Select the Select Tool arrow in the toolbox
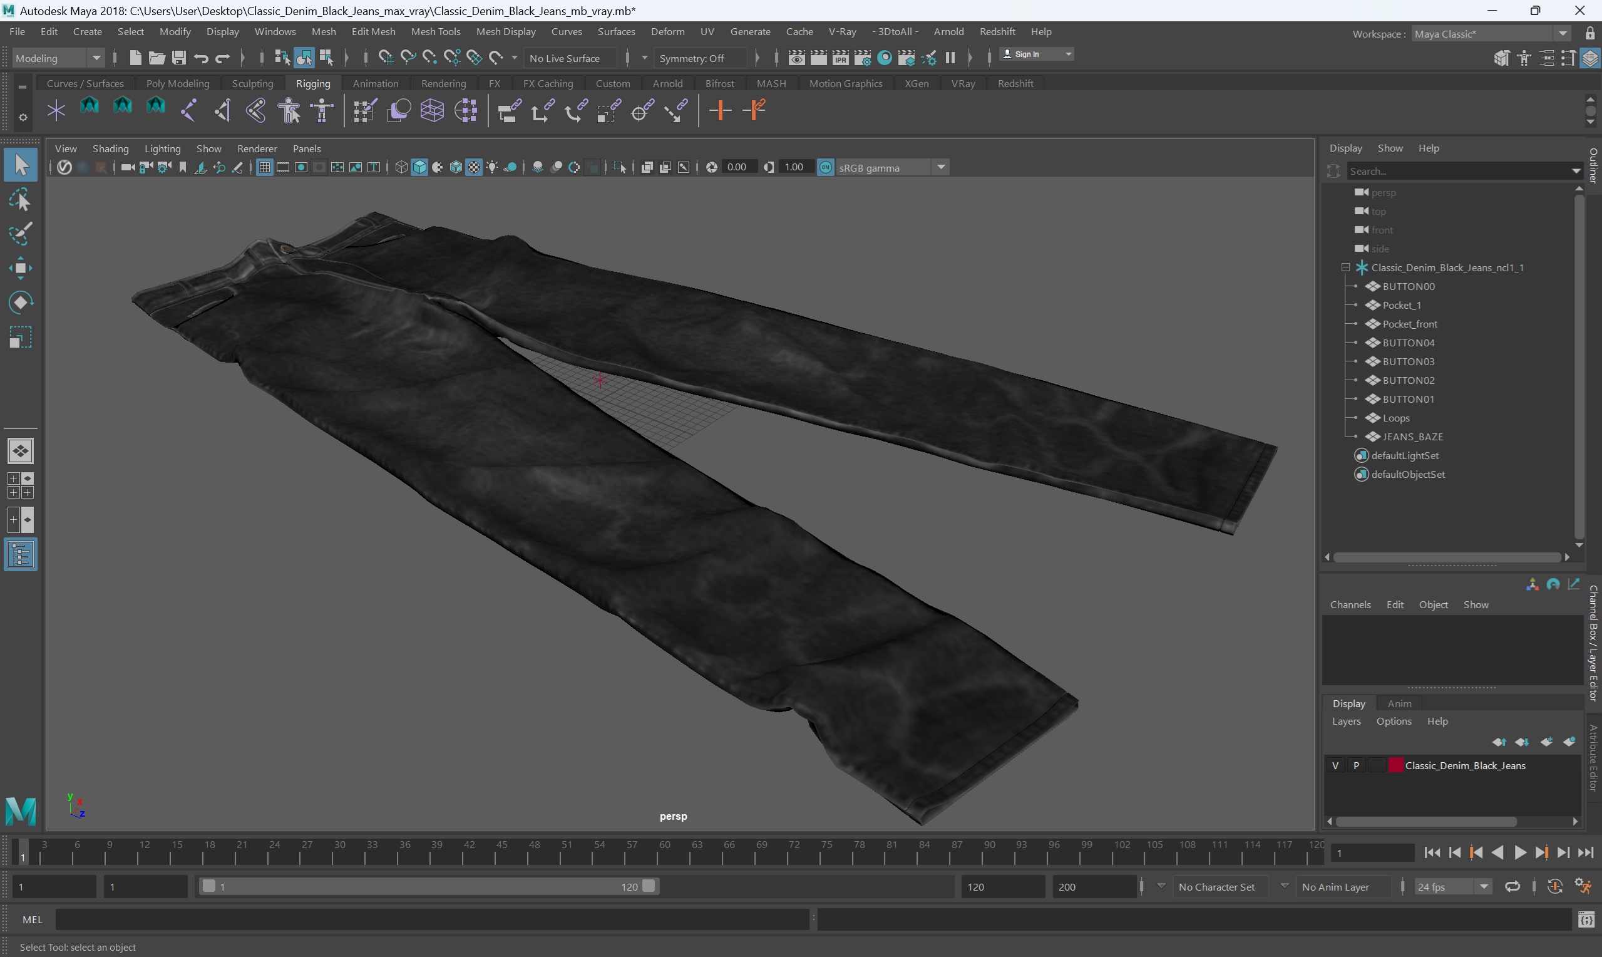Screen dimensions: 1602x957 tap(21, 165)
